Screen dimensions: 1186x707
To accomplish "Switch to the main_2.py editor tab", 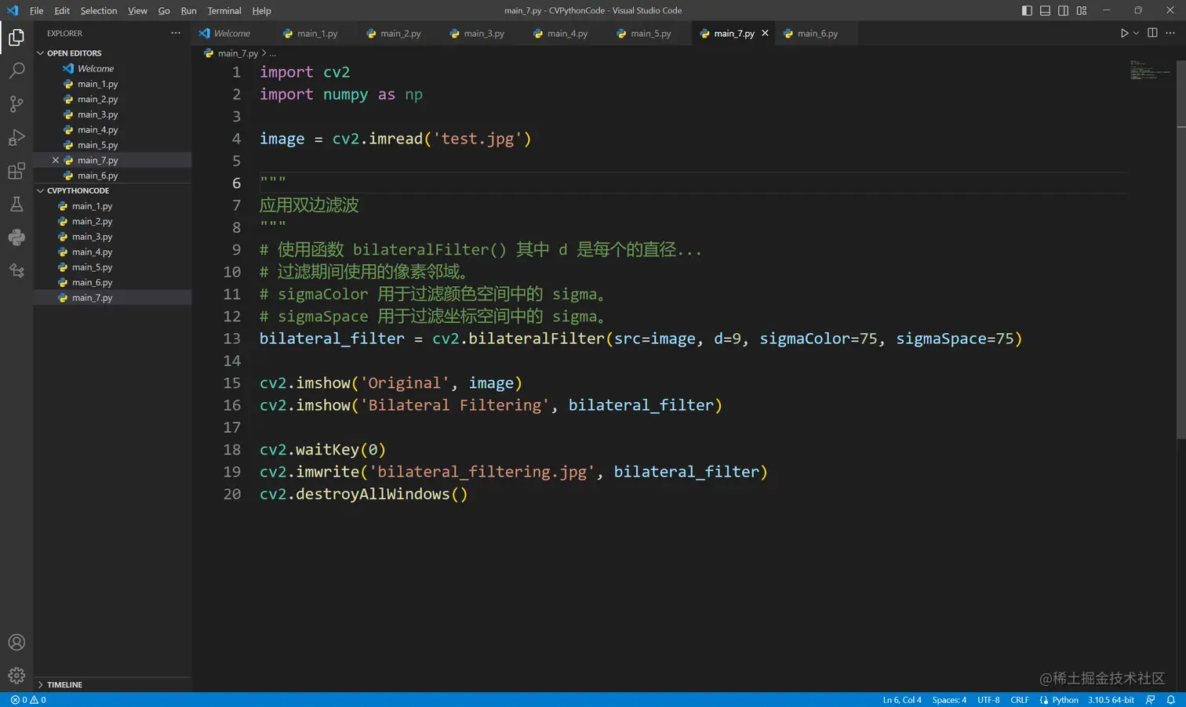I will [x=400, y=33].
